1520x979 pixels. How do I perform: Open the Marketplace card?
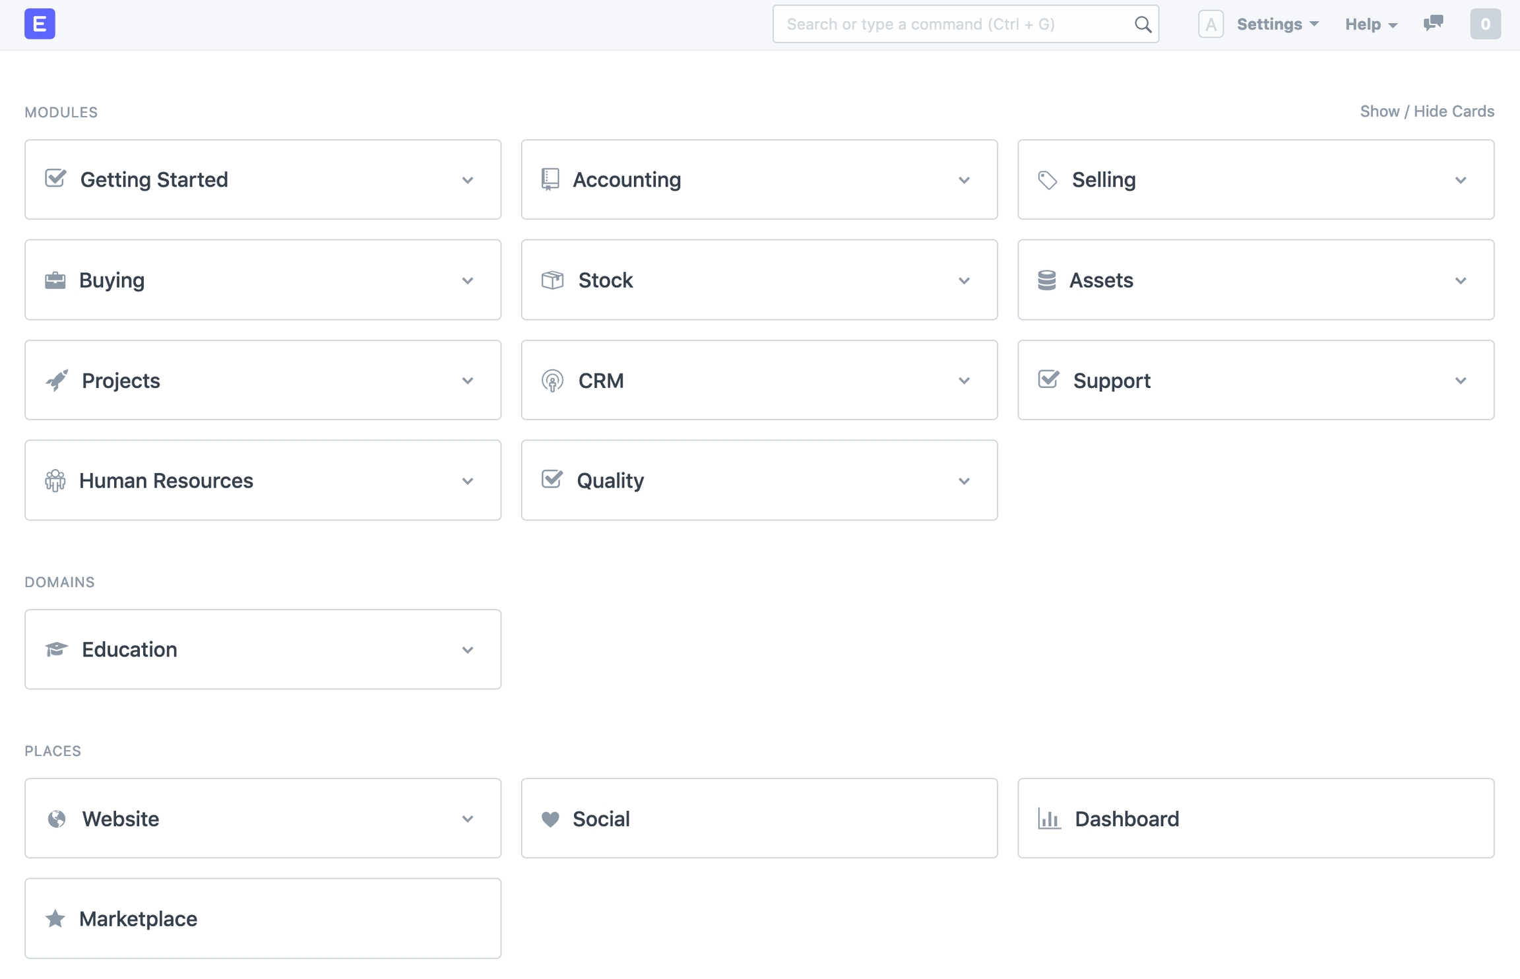tap(263, 918)
